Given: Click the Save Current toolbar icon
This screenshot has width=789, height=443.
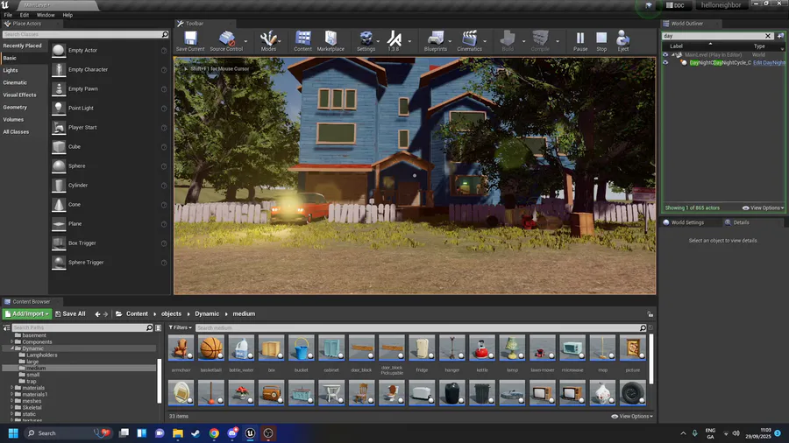Looking at the screenshot, I should click(190, 41).
